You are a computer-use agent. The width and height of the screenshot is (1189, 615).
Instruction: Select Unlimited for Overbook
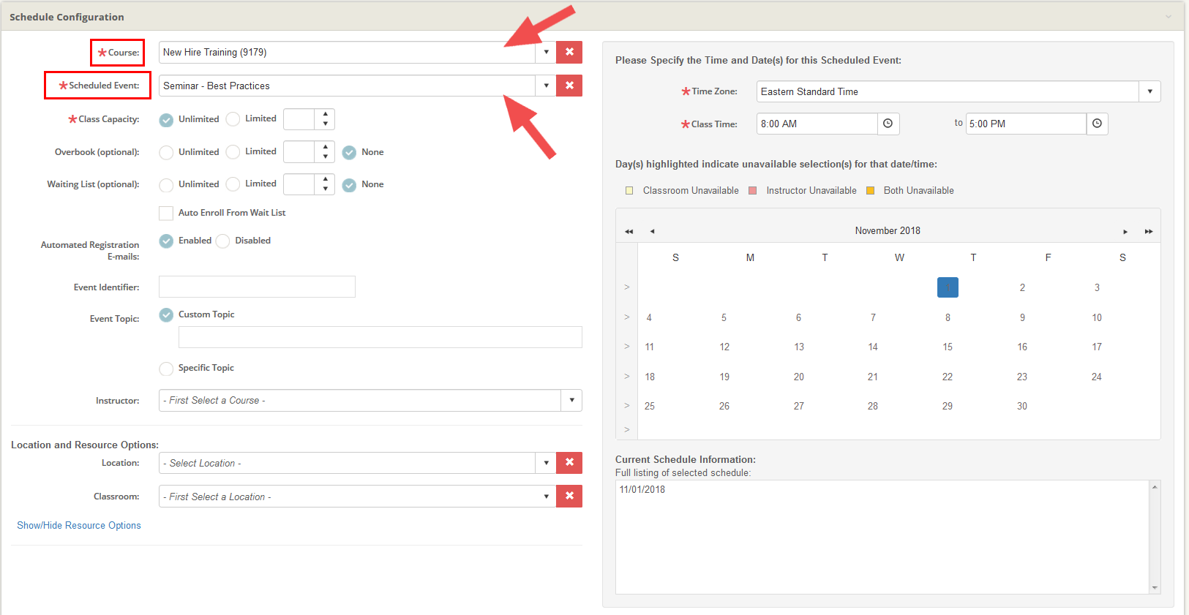pos(167,152)
